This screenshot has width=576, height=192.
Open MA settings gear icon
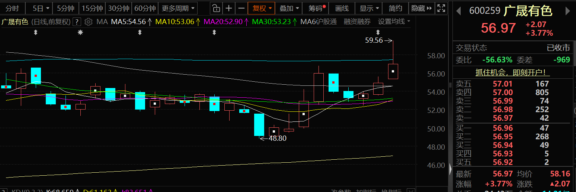coord(88,22)
